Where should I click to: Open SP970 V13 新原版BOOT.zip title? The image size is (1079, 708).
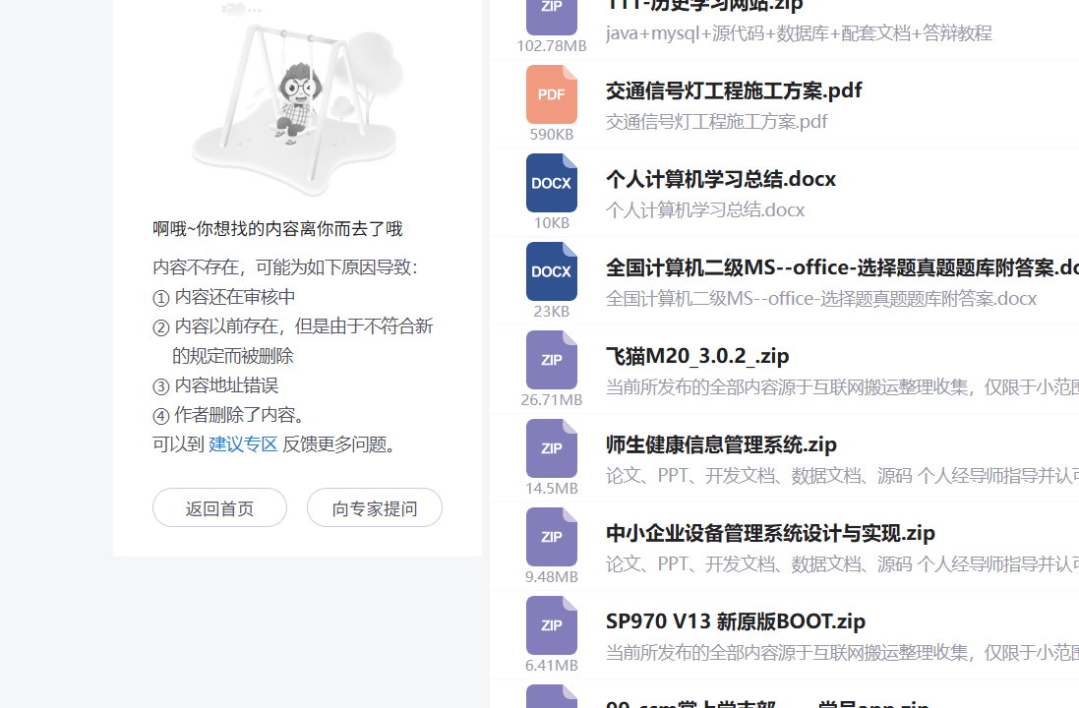click(x=735, y=621)
